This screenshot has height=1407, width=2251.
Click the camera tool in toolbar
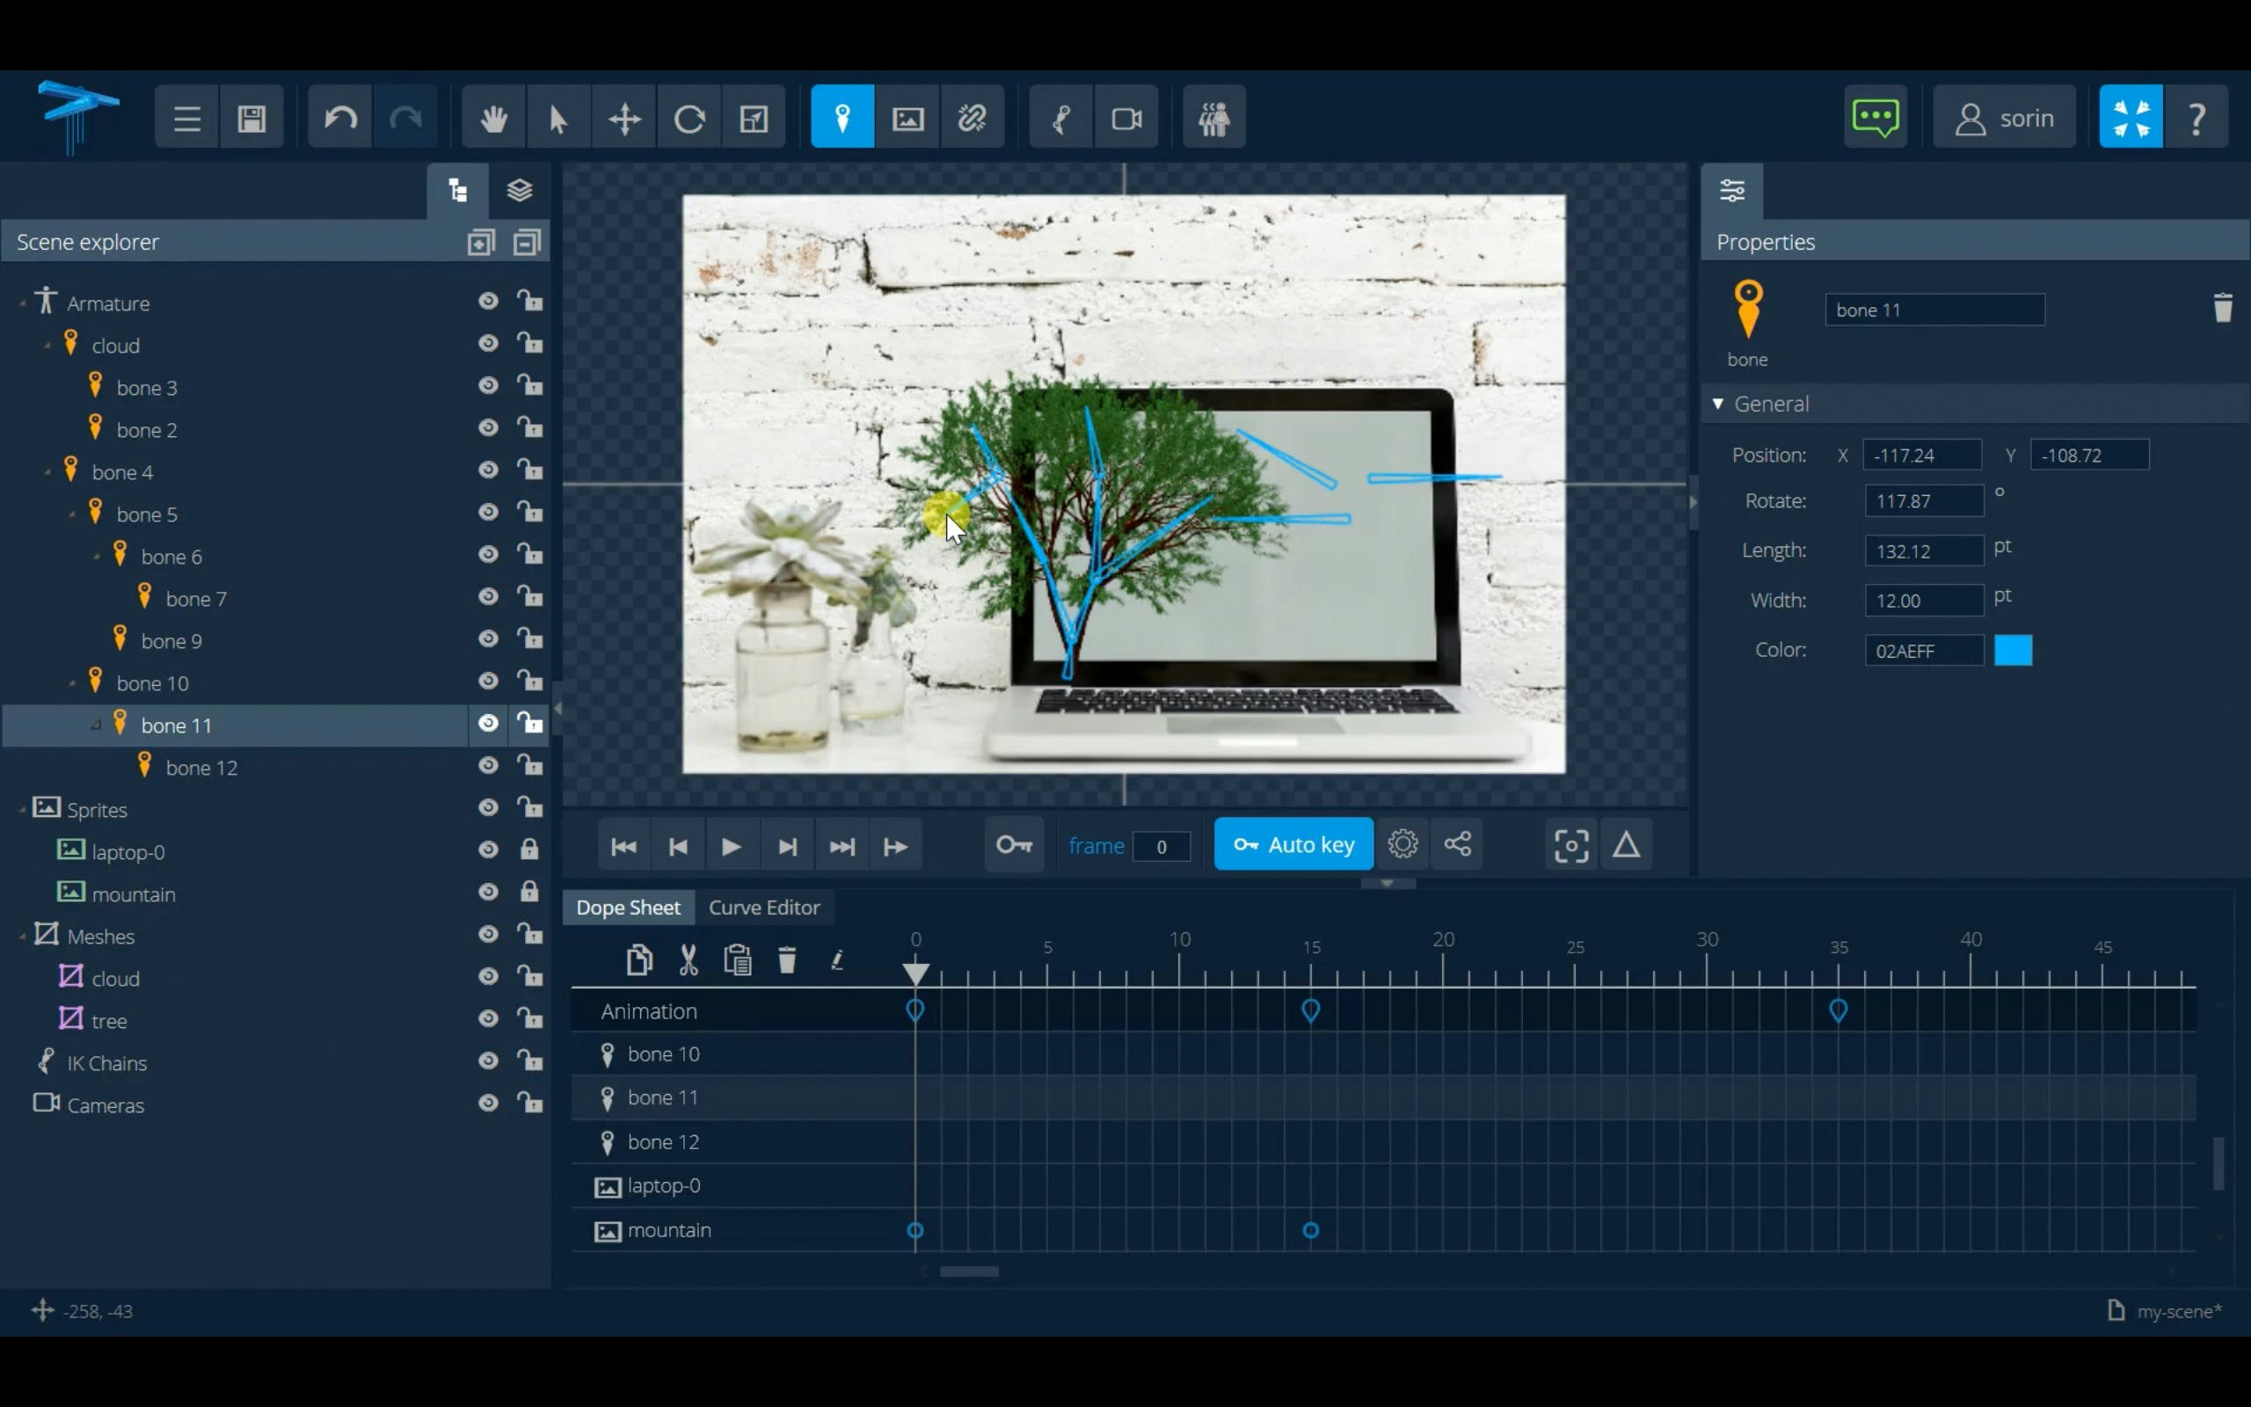[x=1126, y=118]
